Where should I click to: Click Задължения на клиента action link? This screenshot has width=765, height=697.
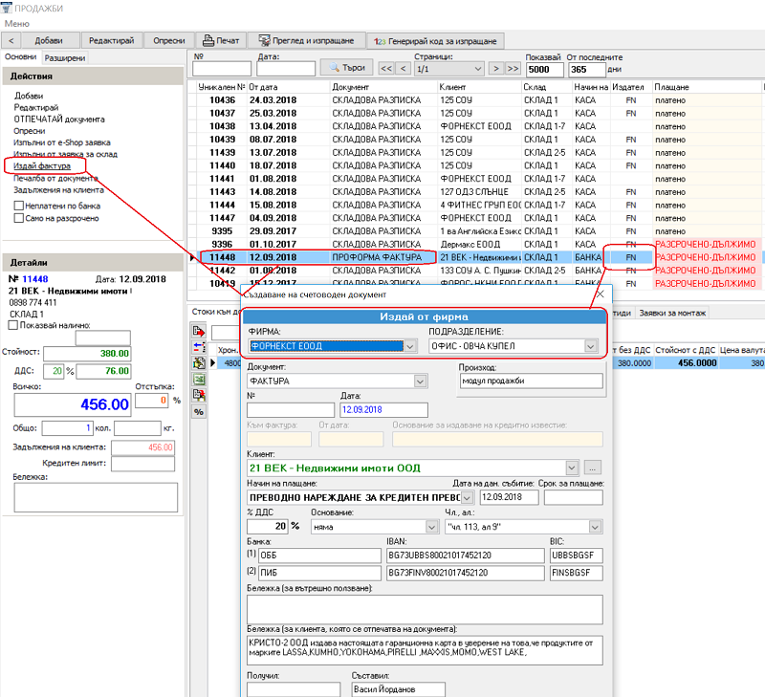pyautogui.click(x=58, y=189)
